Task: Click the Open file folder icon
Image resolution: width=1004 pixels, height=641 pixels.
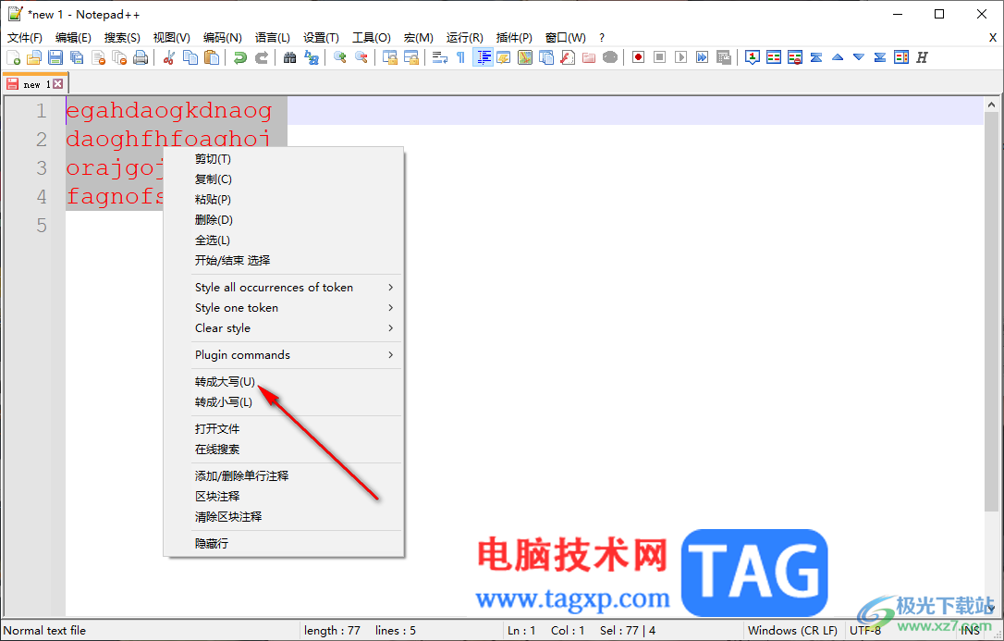Action: pos(34,57)
